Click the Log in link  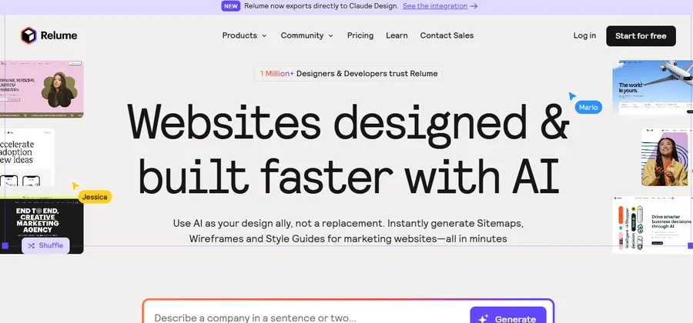point(584,35)
